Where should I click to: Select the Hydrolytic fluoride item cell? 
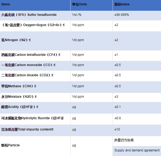(x=35, y=119)
